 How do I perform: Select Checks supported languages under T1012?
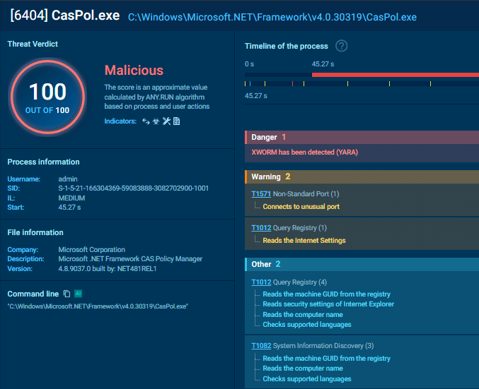[x=307, y=324]
